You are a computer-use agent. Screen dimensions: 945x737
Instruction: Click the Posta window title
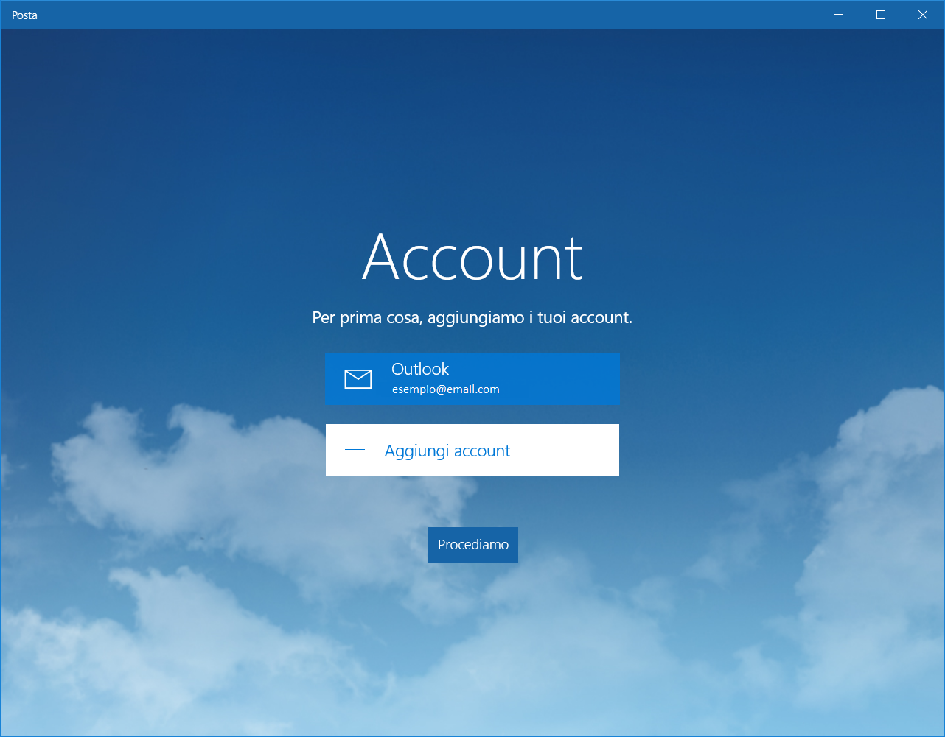click(x=24, y=15)
